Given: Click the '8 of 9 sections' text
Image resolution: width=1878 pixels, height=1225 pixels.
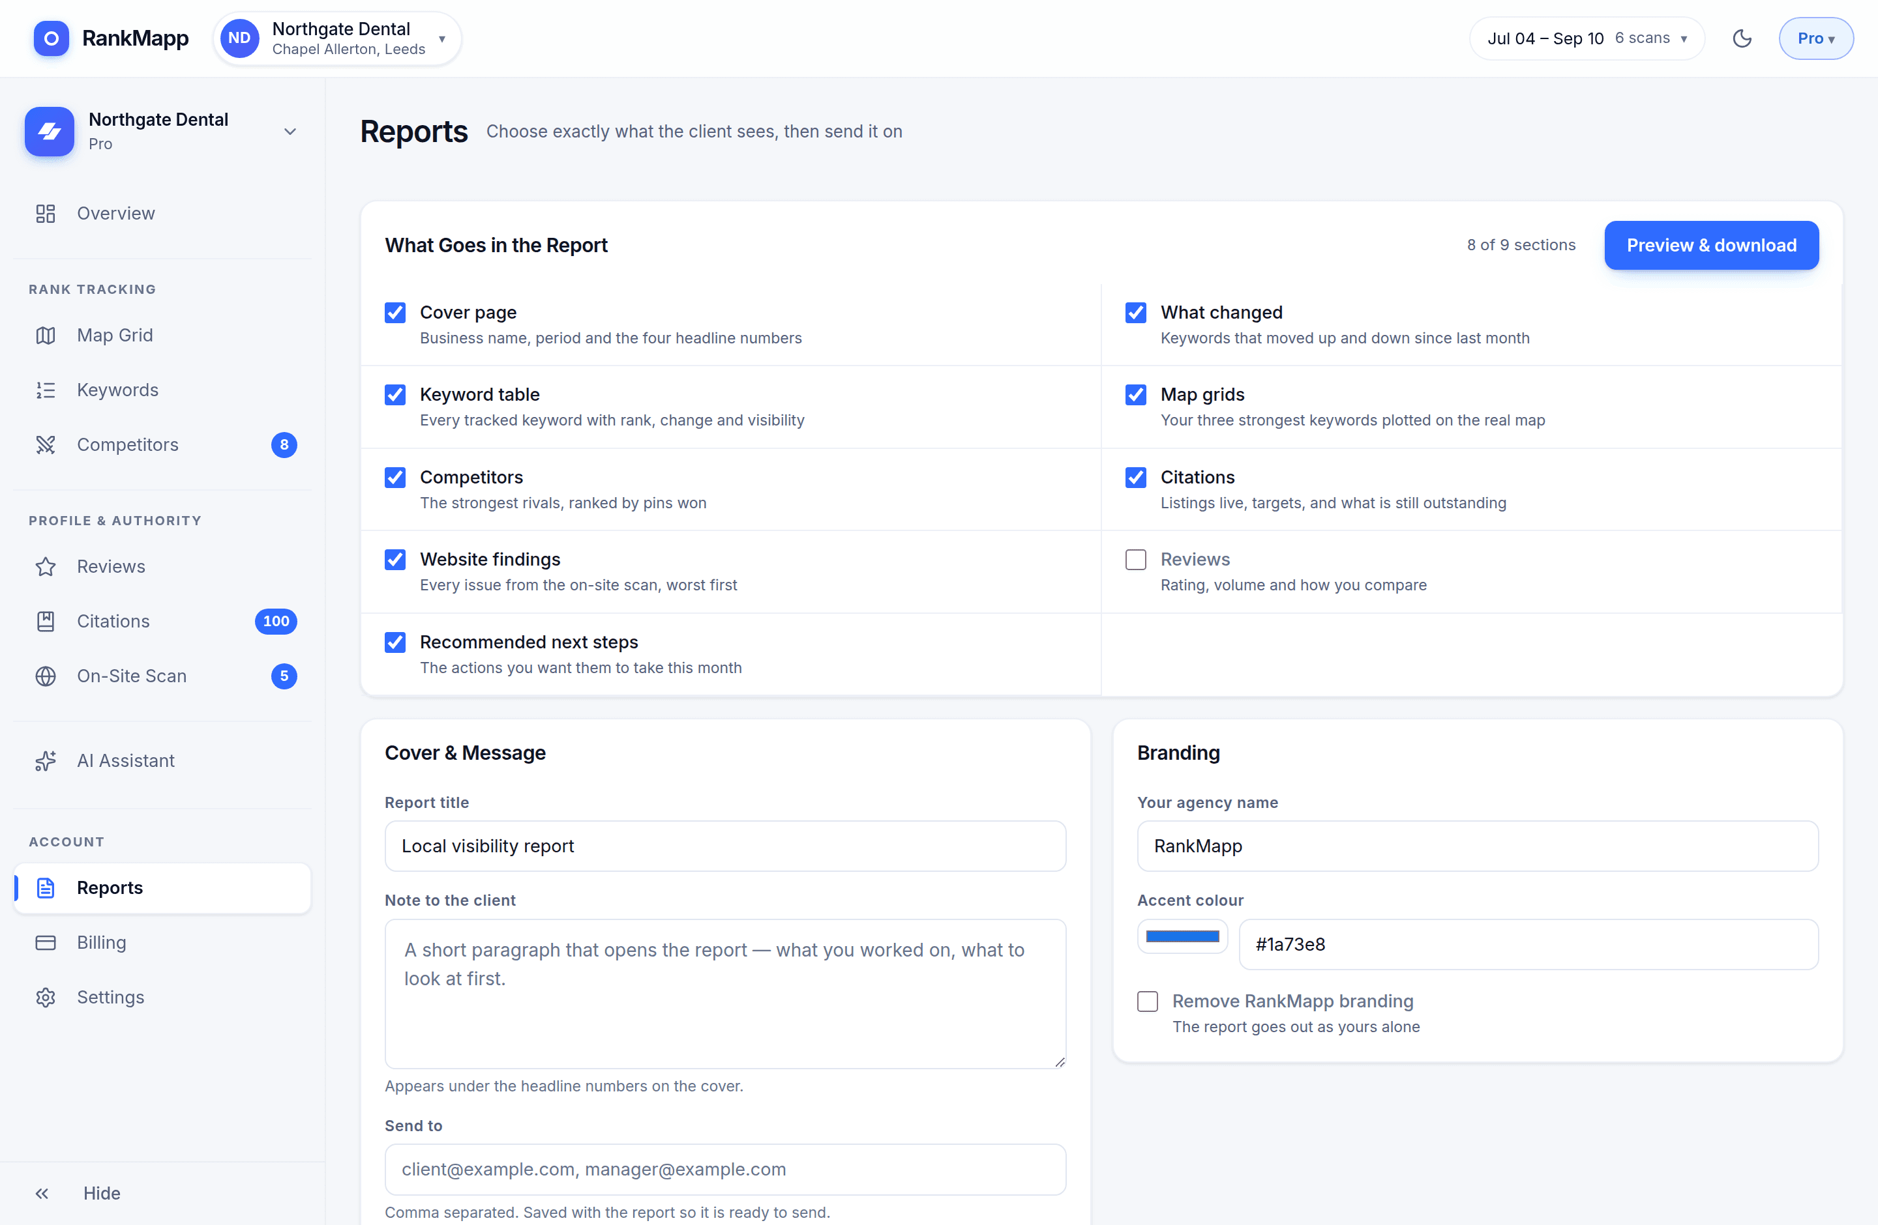Looking at the screenshot, I should 1521,245.
